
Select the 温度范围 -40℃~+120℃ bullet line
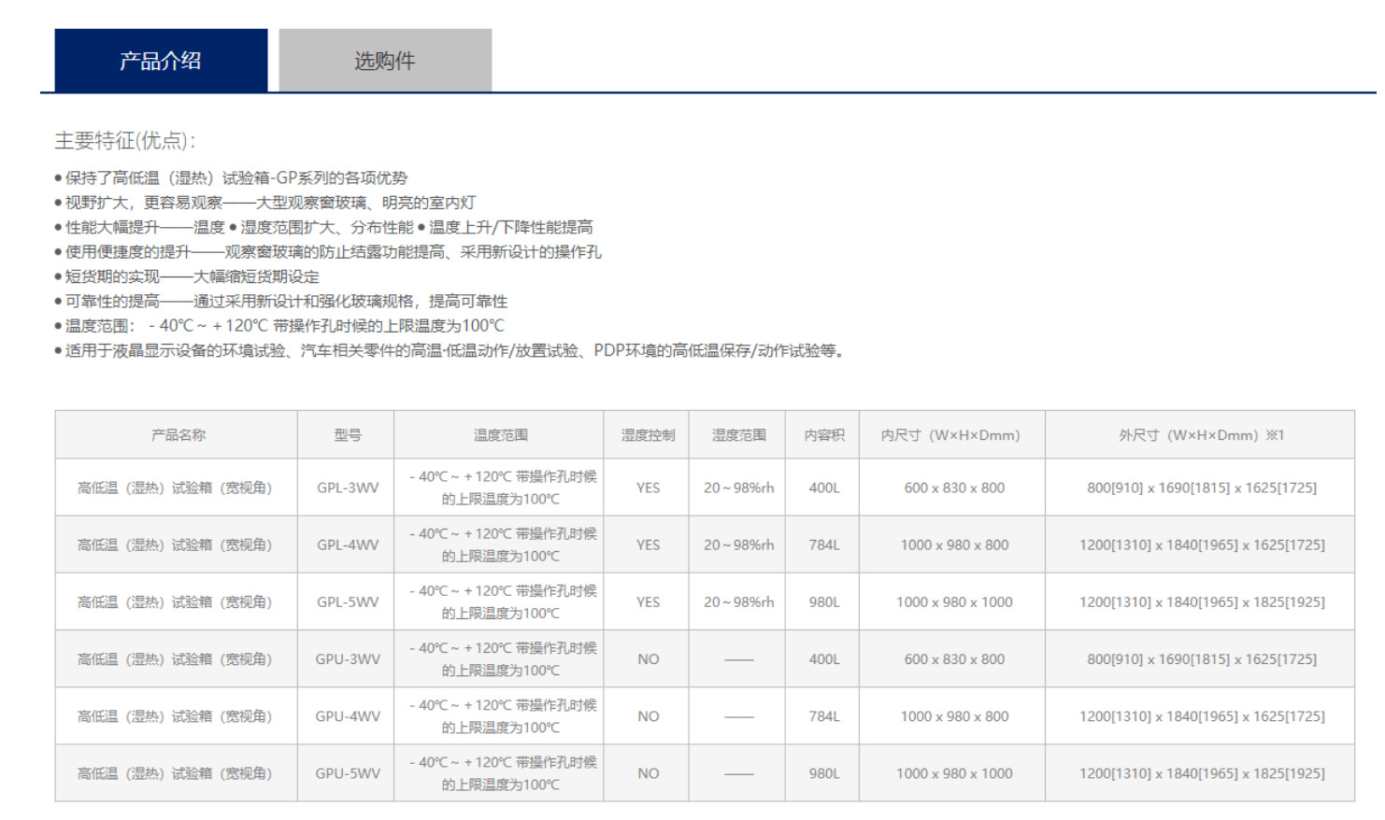pos(279,326)
